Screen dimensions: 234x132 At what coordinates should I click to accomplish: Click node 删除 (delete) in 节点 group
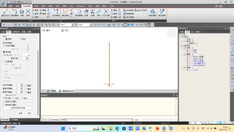35,10
